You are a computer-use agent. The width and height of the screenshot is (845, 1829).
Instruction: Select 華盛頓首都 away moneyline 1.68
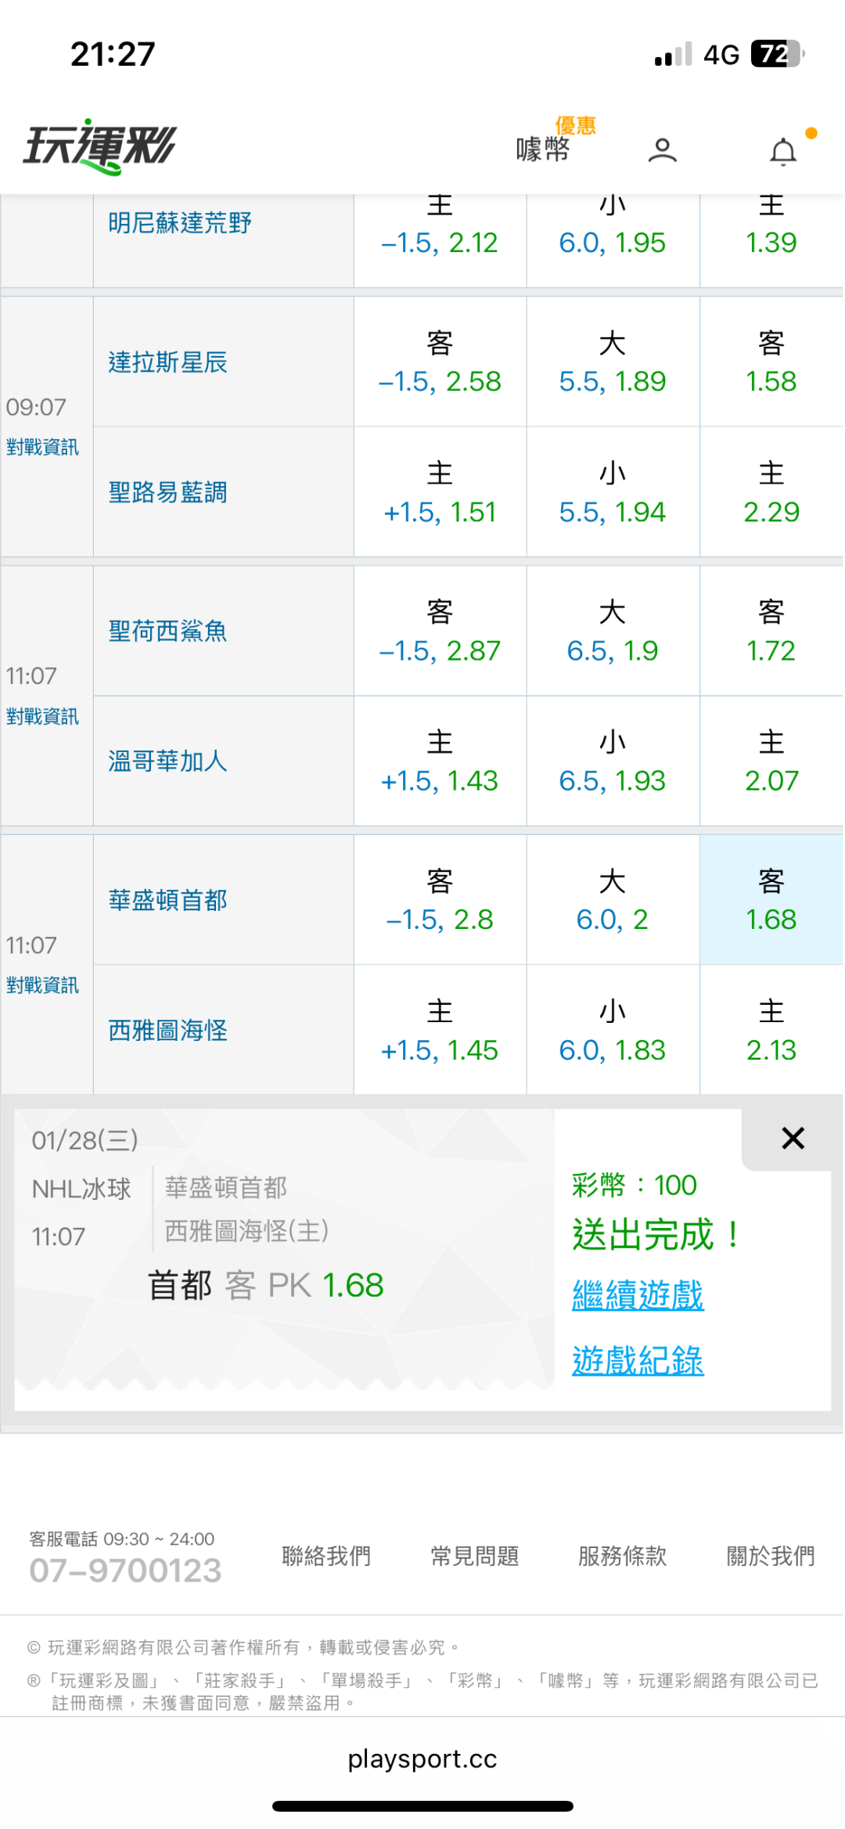pos(771,900)
